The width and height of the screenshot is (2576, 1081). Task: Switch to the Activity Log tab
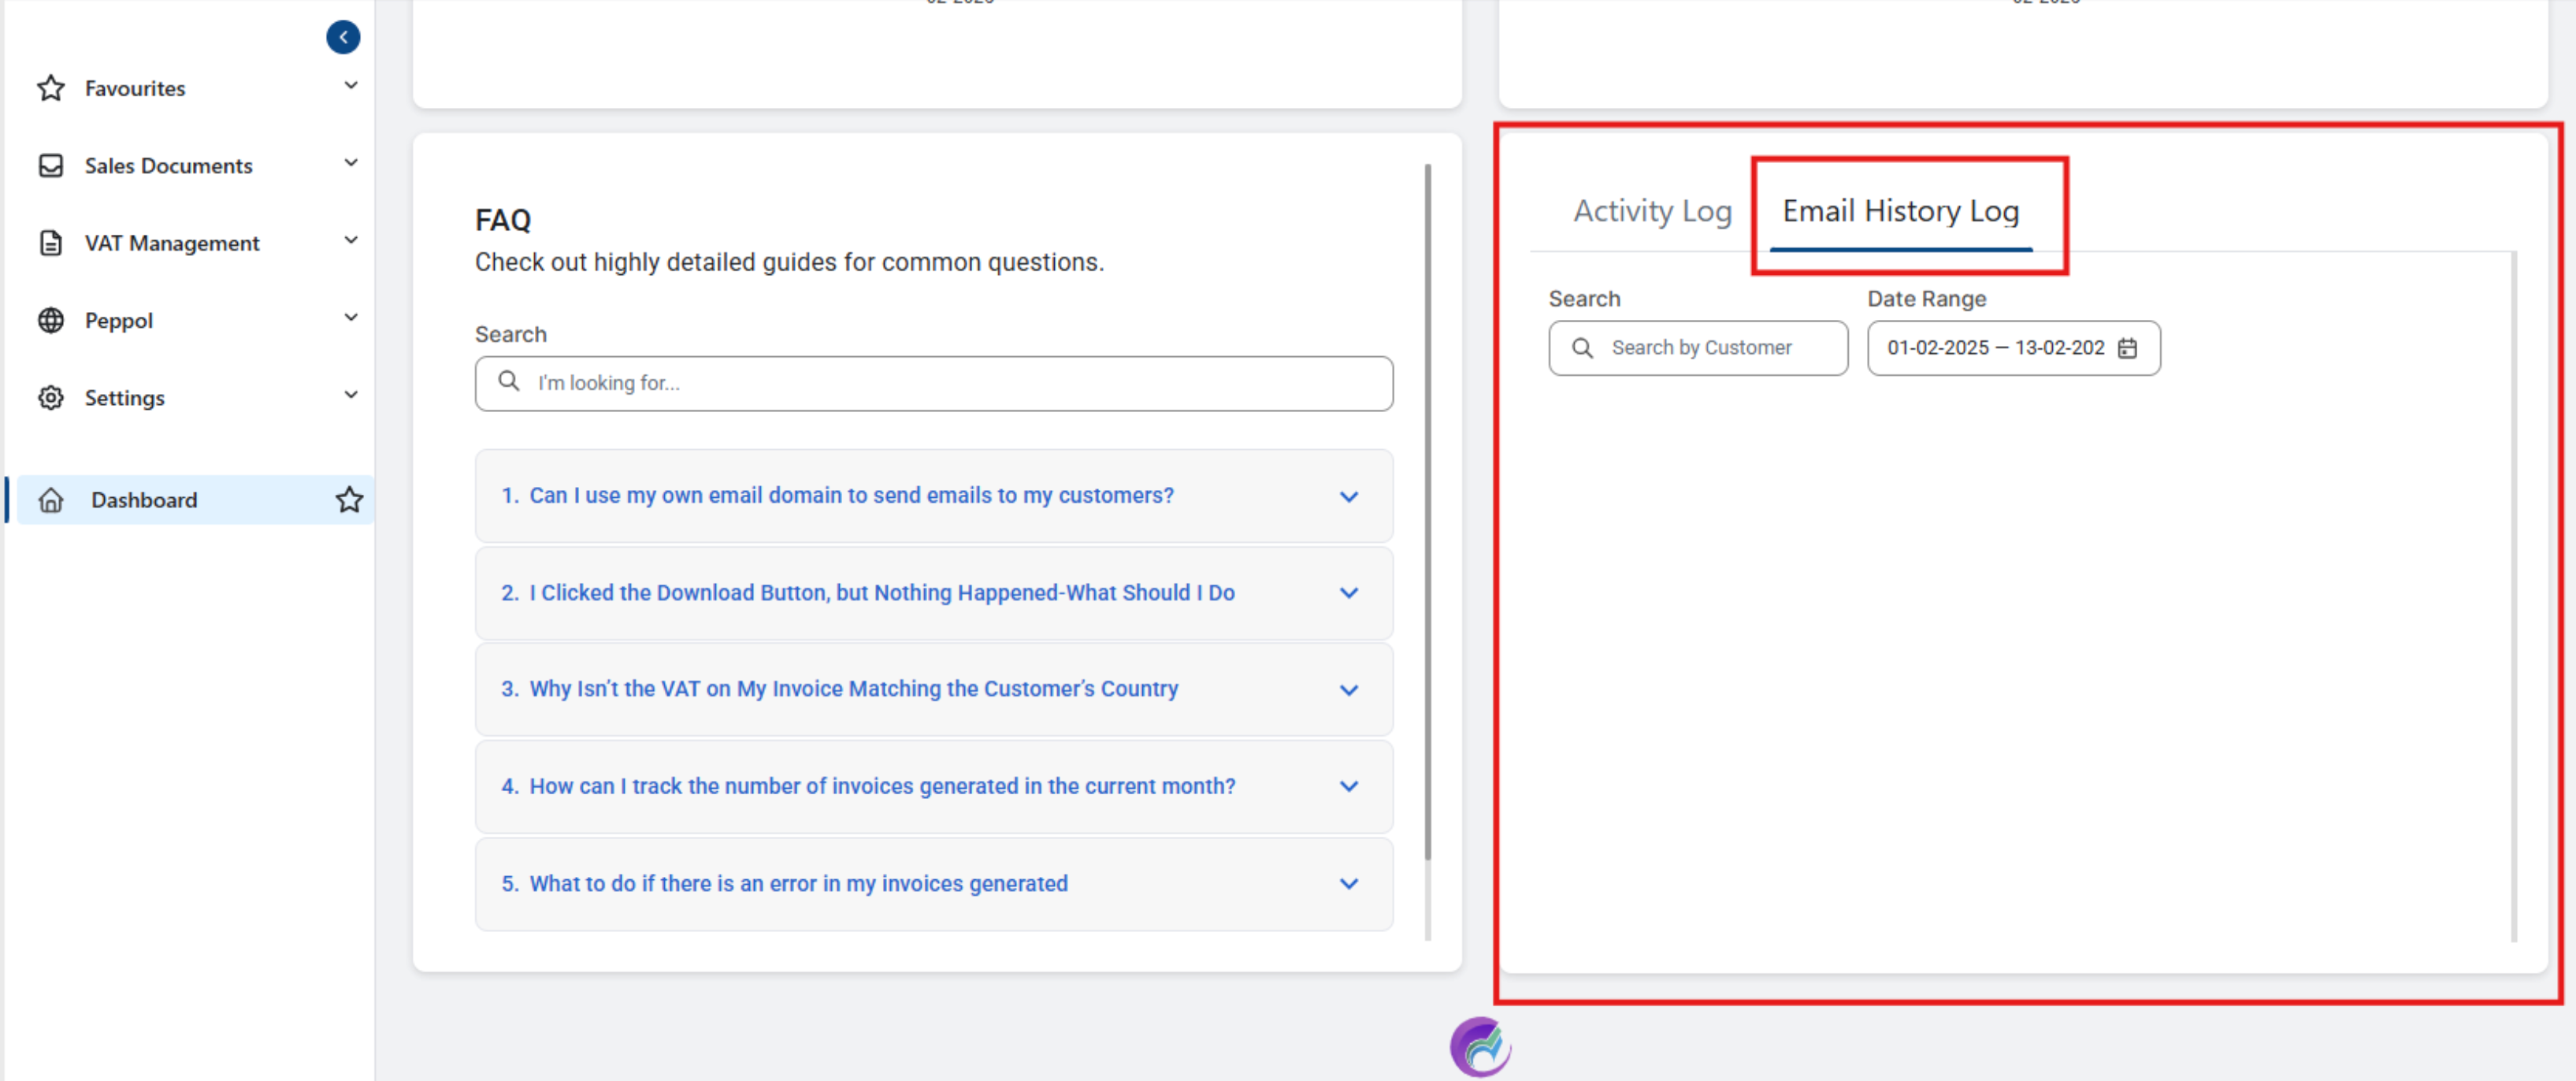1651,211
